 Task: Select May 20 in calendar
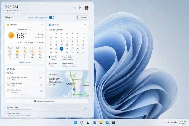coord(61,49)
